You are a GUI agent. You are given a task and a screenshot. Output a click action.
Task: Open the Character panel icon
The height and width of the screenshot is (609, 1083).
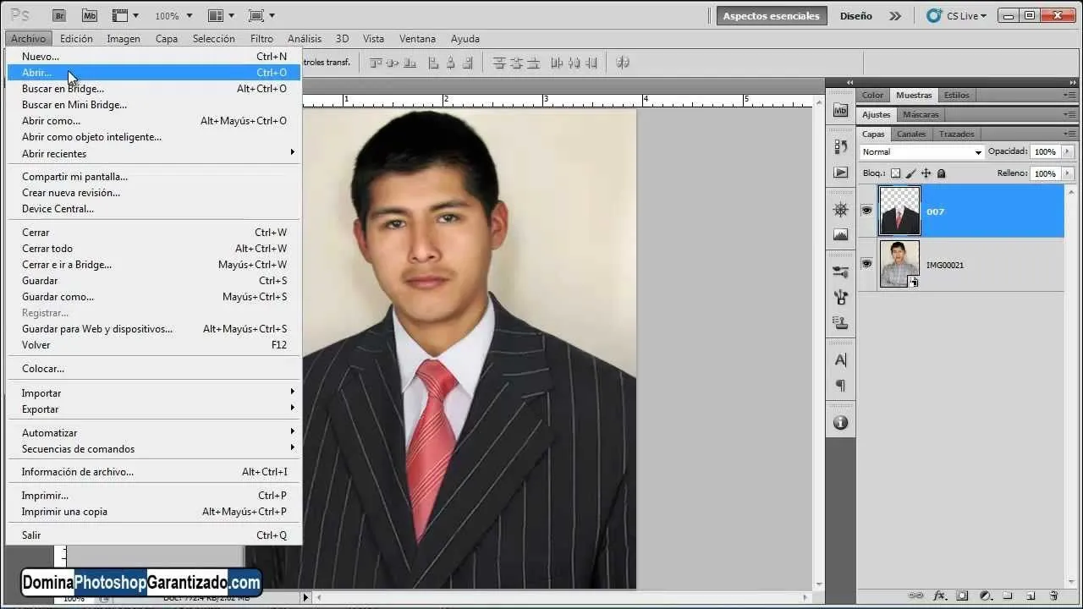pos(840,359)
